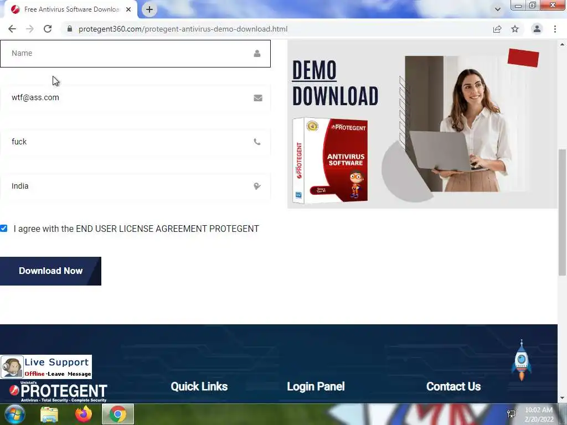
Task: Click the scrollbar up arrow
Action: coord(562,44)
